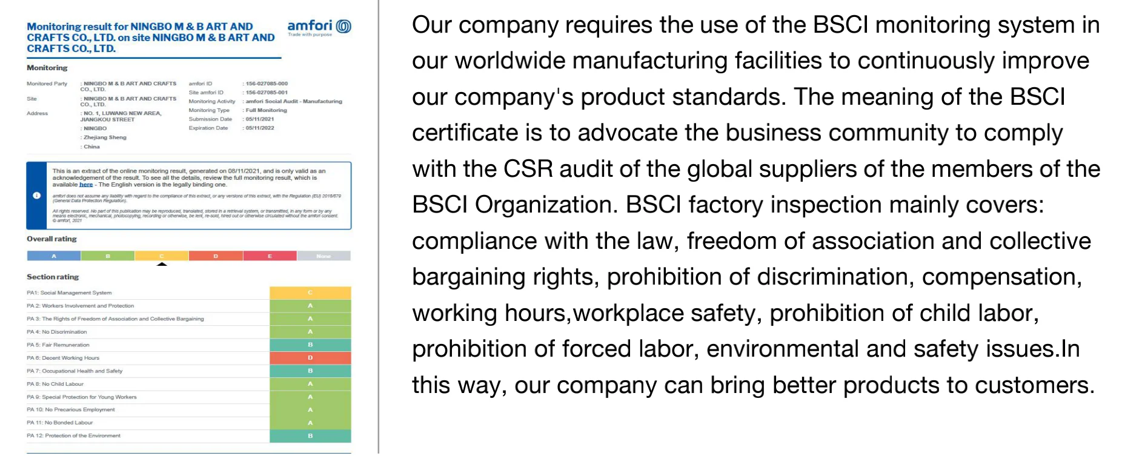The image size is (1122, 459).
Task: Click the info icon in the blue notice
Action: 36,196
